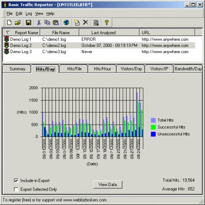The width and height of the screenshot is (205, 205).
Task: Open the Hits/Hour tab
Action: (x=102, y=69)
